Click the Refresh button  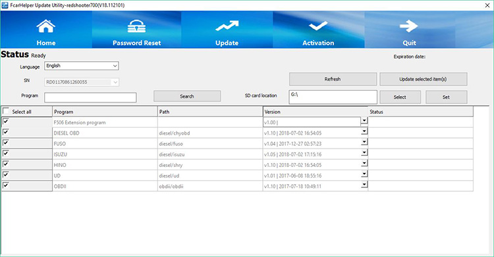click(333, 80)
